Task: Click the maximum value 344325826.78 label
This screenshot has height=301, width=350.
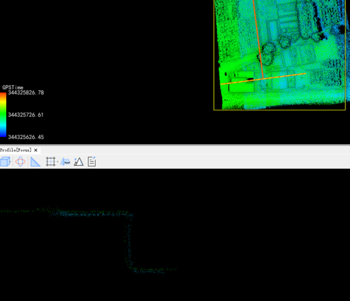Action: point(26,93)
